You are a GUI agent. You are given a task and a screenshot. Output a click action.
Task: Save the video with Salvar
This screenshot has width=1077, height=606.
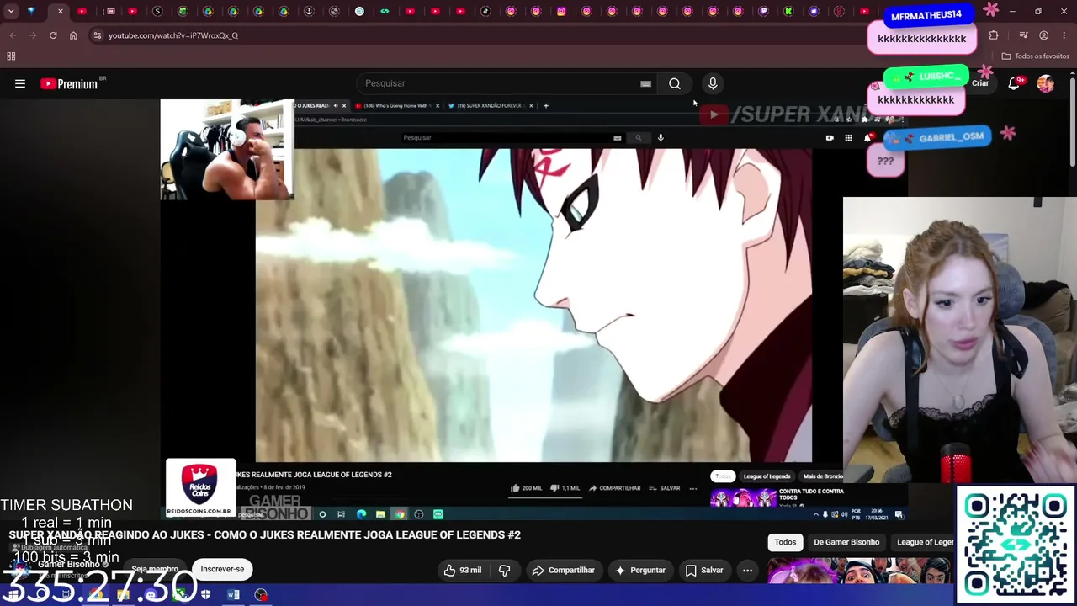pos(704,570)
